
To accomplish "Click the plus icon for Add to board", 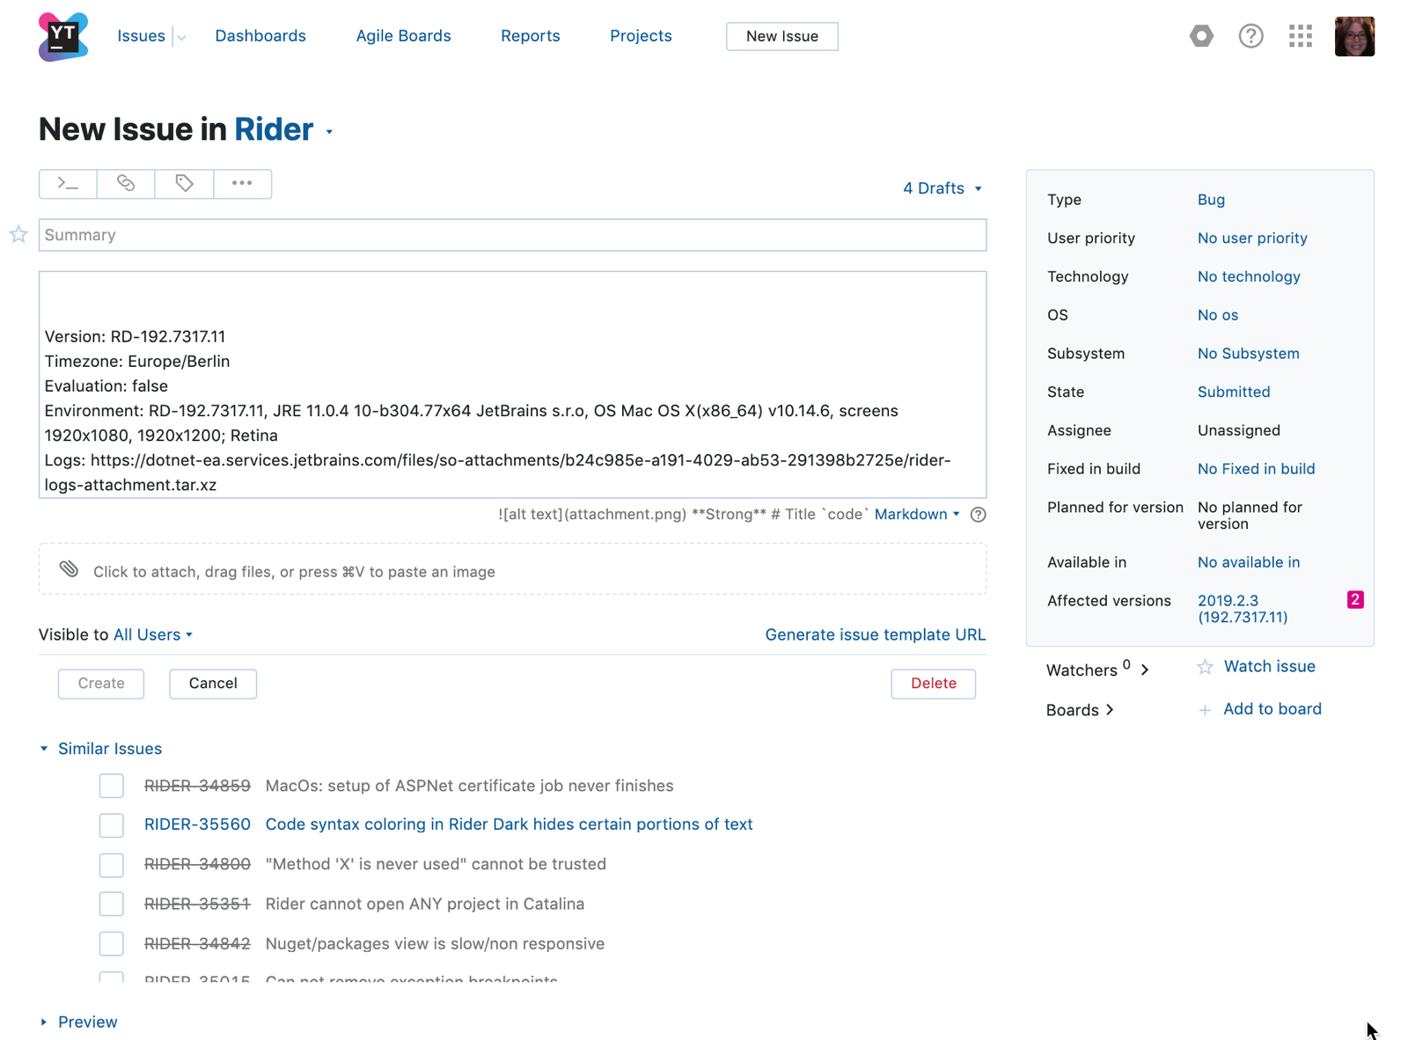I will (1205, 710).
